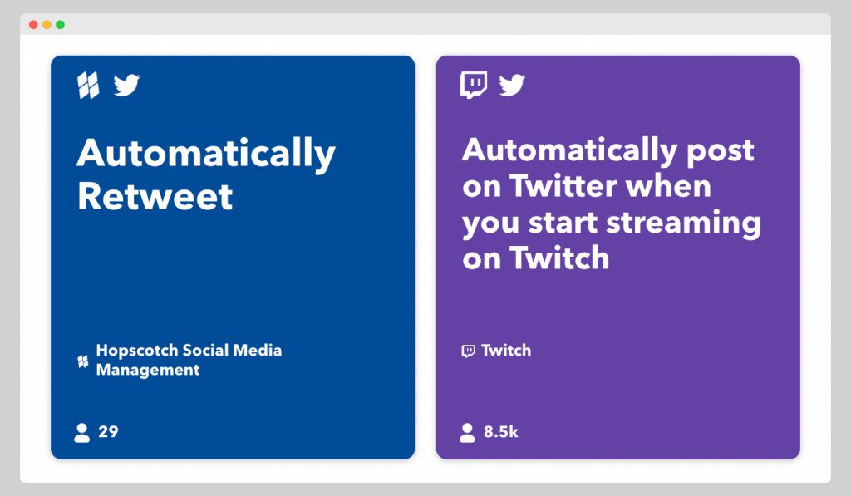
Task: Click the 8.5k user count
Action: [501, 432]
